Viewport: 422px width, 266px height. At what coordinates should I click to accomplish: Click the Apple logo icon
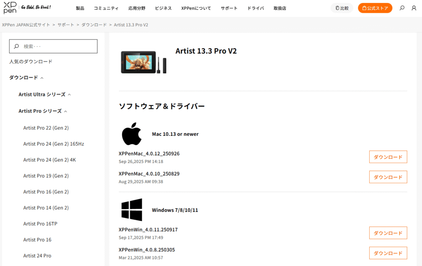click(x=132, y=134)
